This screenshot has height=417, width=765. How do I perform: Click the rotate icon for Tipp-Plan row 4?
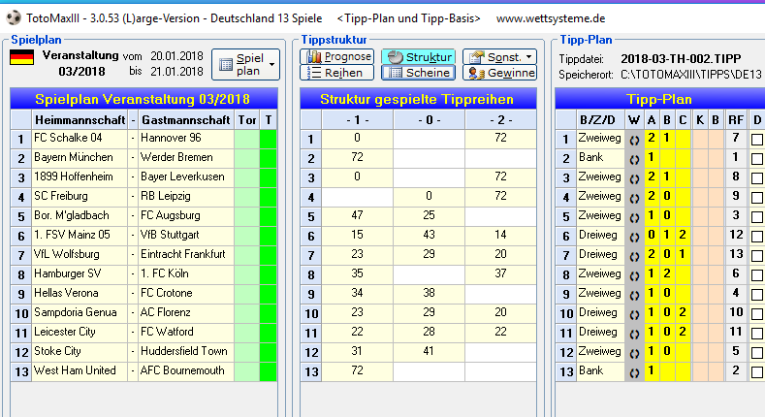click(x=634, y=198)
